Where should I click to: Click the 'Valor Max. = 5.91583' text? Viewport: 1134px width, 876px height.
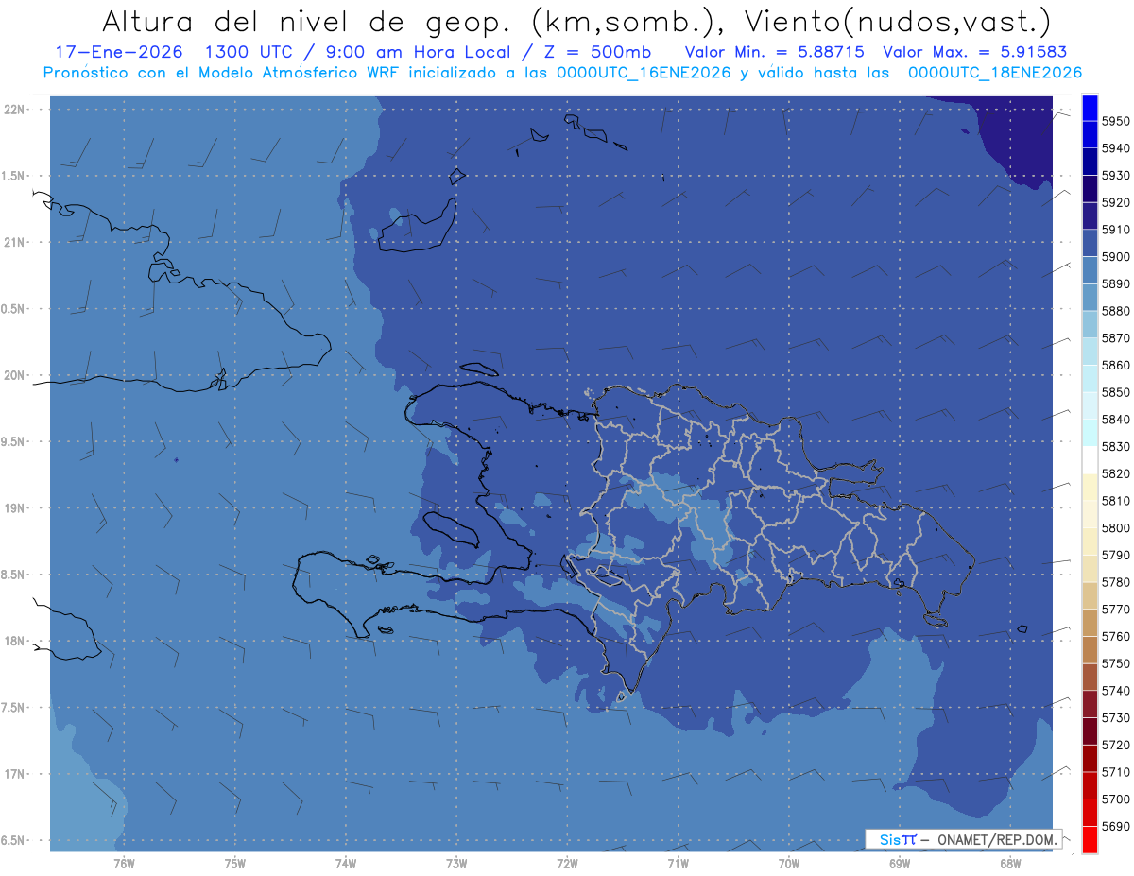(974, 52)
